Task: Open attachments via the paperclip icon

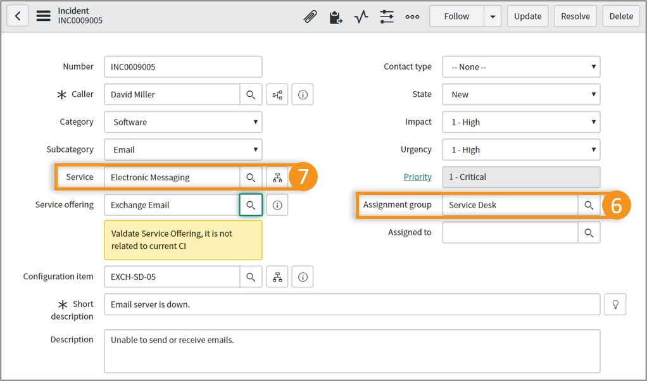Action: click(310, 16)
